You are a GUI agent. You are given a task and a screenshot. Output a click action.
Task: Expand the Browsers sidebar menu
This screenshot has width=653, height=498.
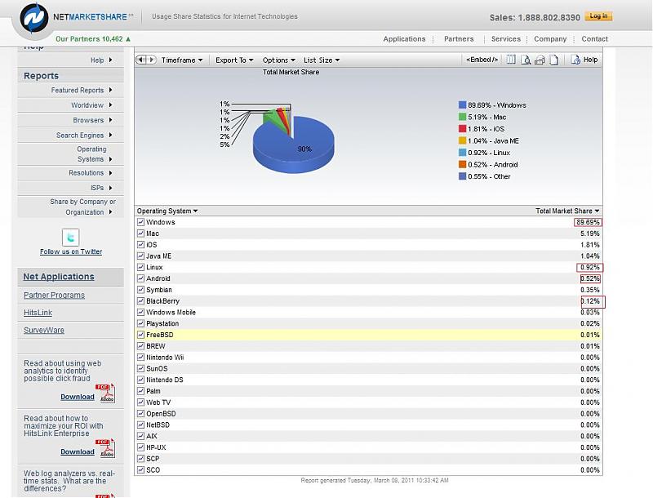[92, 120]
